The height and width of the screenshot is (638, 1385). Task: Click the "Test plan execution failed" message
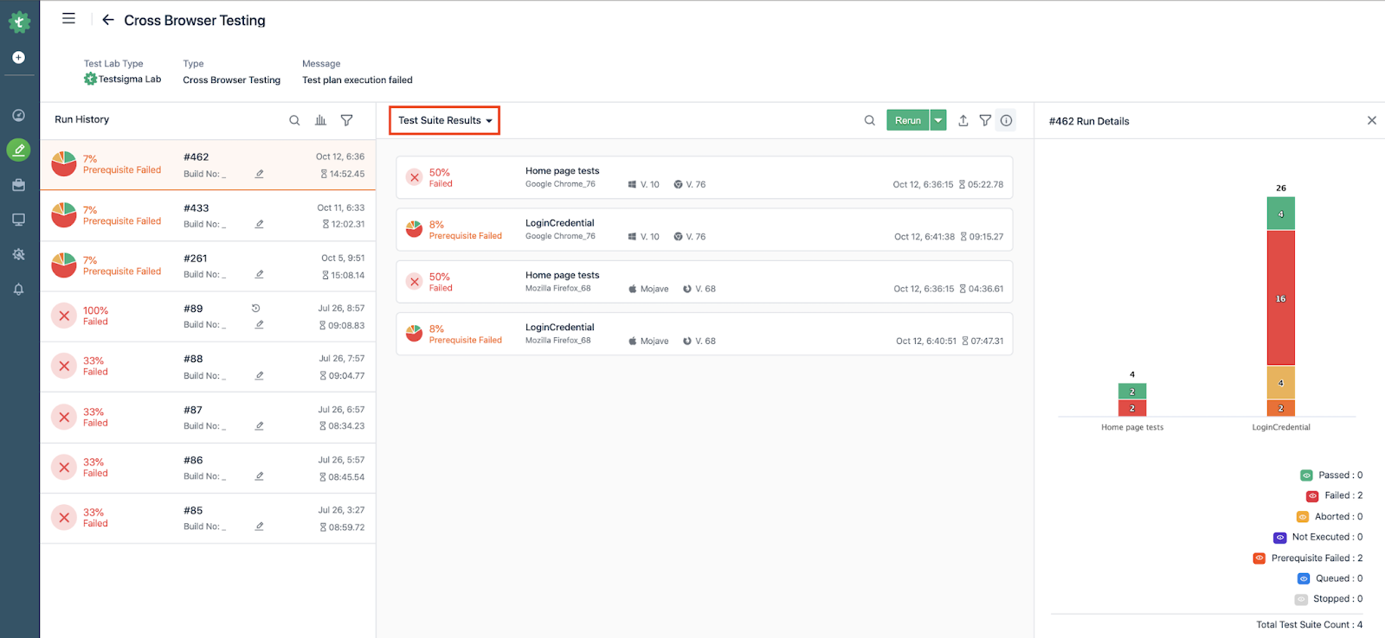pyautogui.click(x=358, y=80)
